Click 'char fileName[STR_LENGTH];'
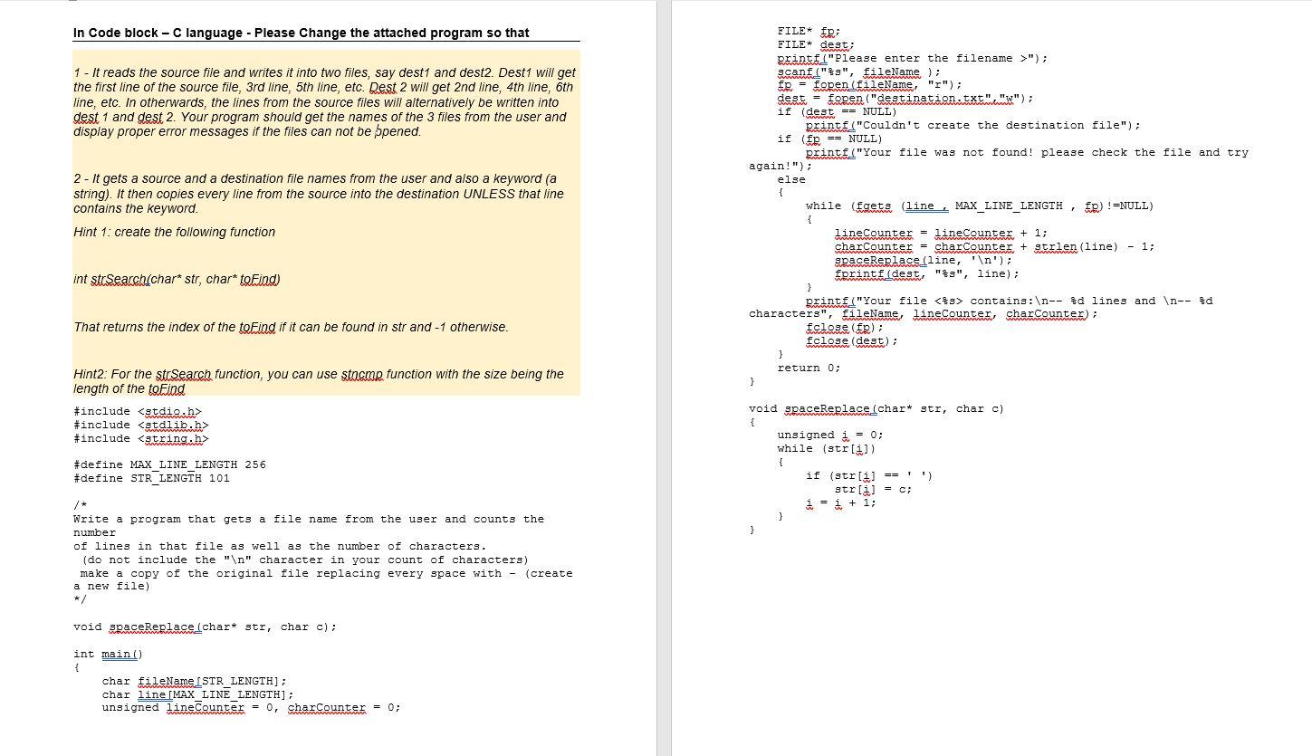Screen dimensions: 1312x756 195,681
